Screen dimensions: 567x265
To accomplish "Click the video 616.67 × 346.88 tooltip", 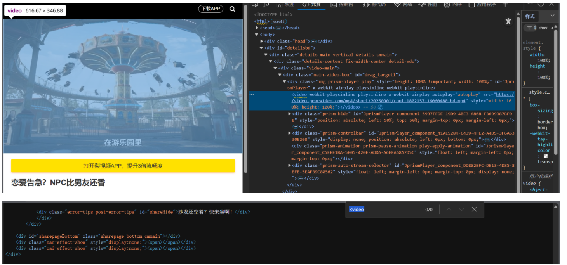I will (35, 11).
